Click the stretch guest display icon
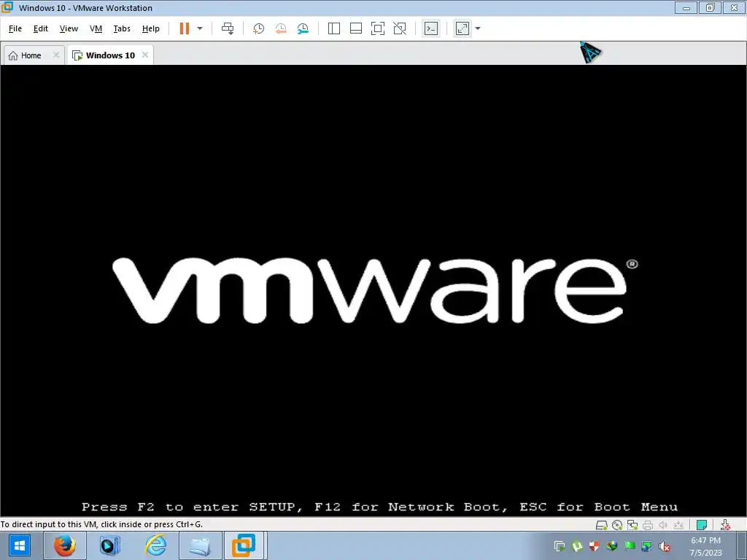 point(462,28)
